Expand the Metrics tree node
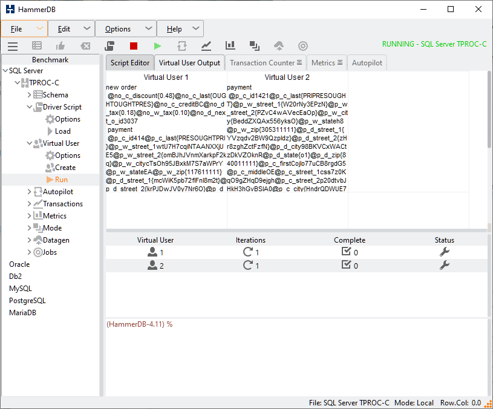This screenshot has height=409, width=493. 29,216
